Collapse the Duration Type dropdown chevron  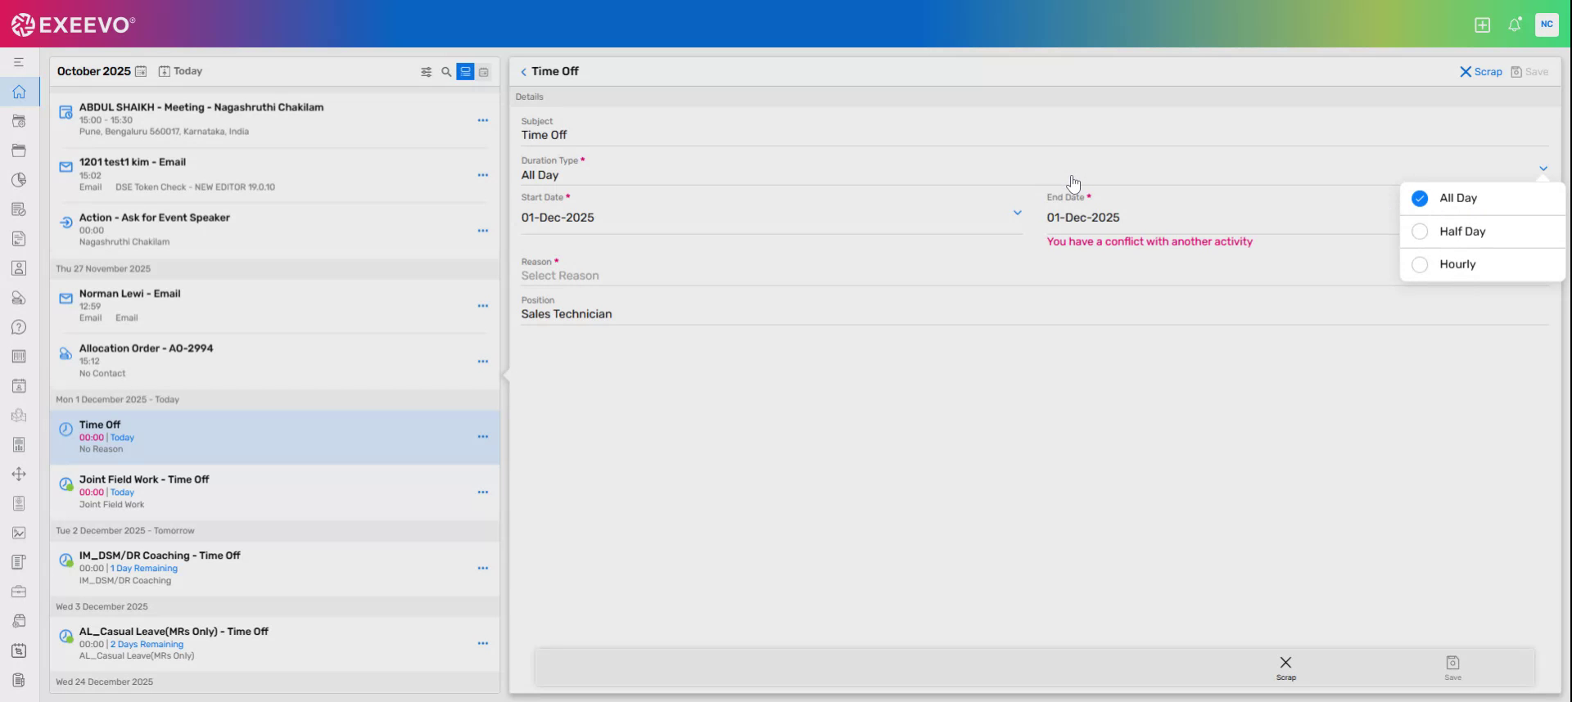coord(1543,169)
